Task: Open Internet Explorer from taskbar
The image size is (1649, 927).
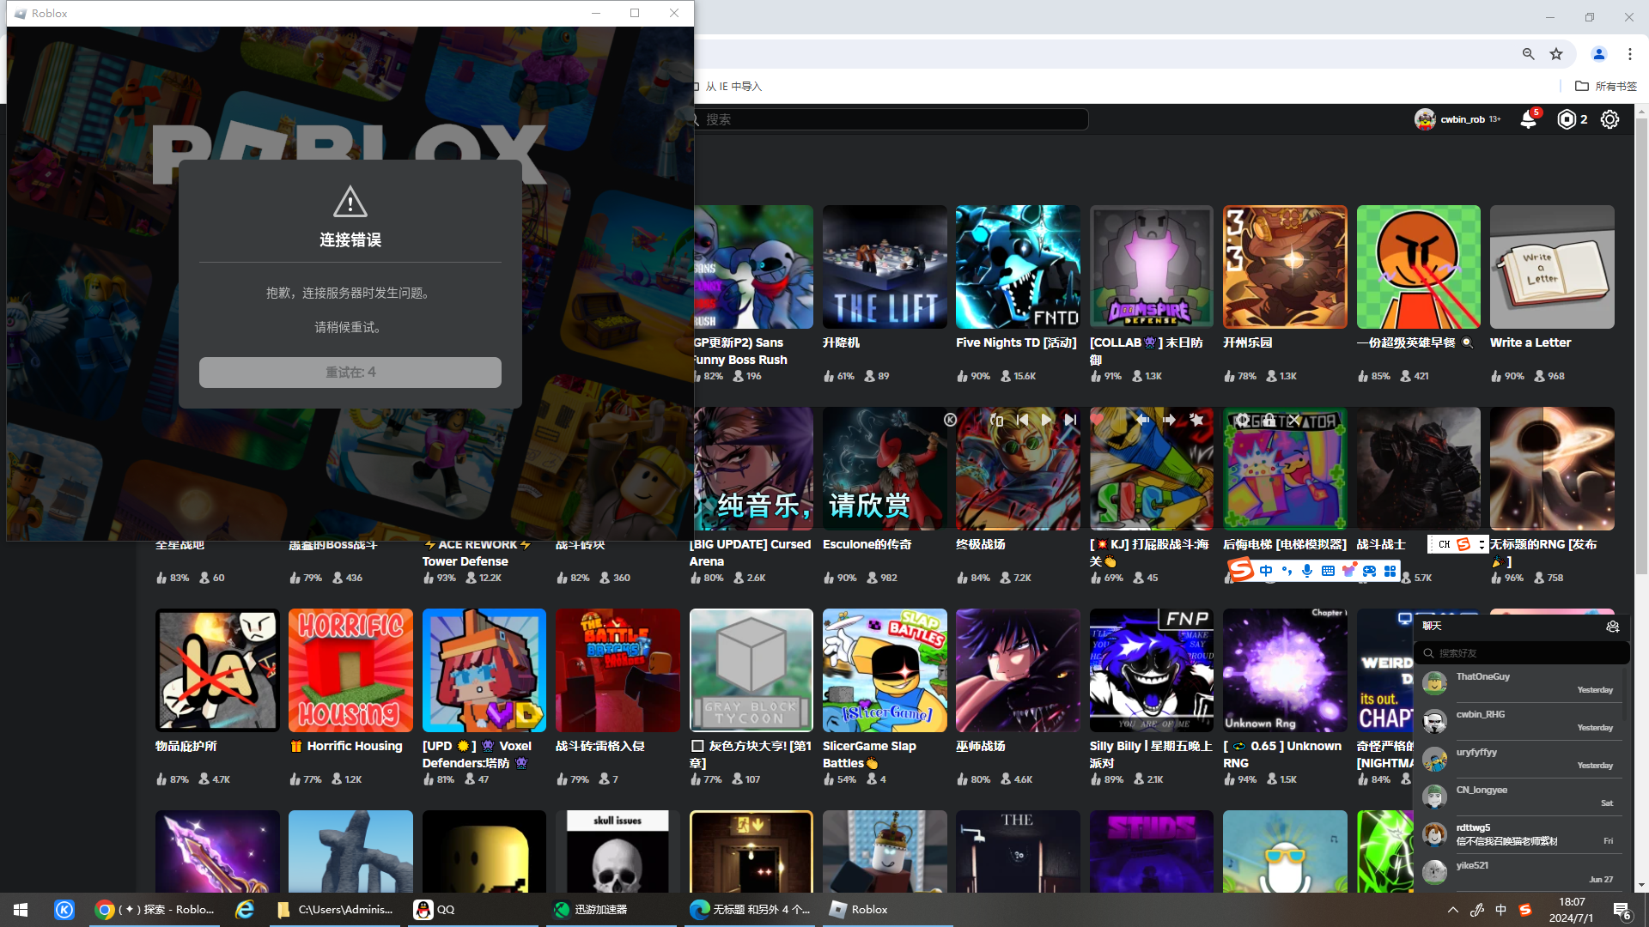Action: [x=245, y=910]
